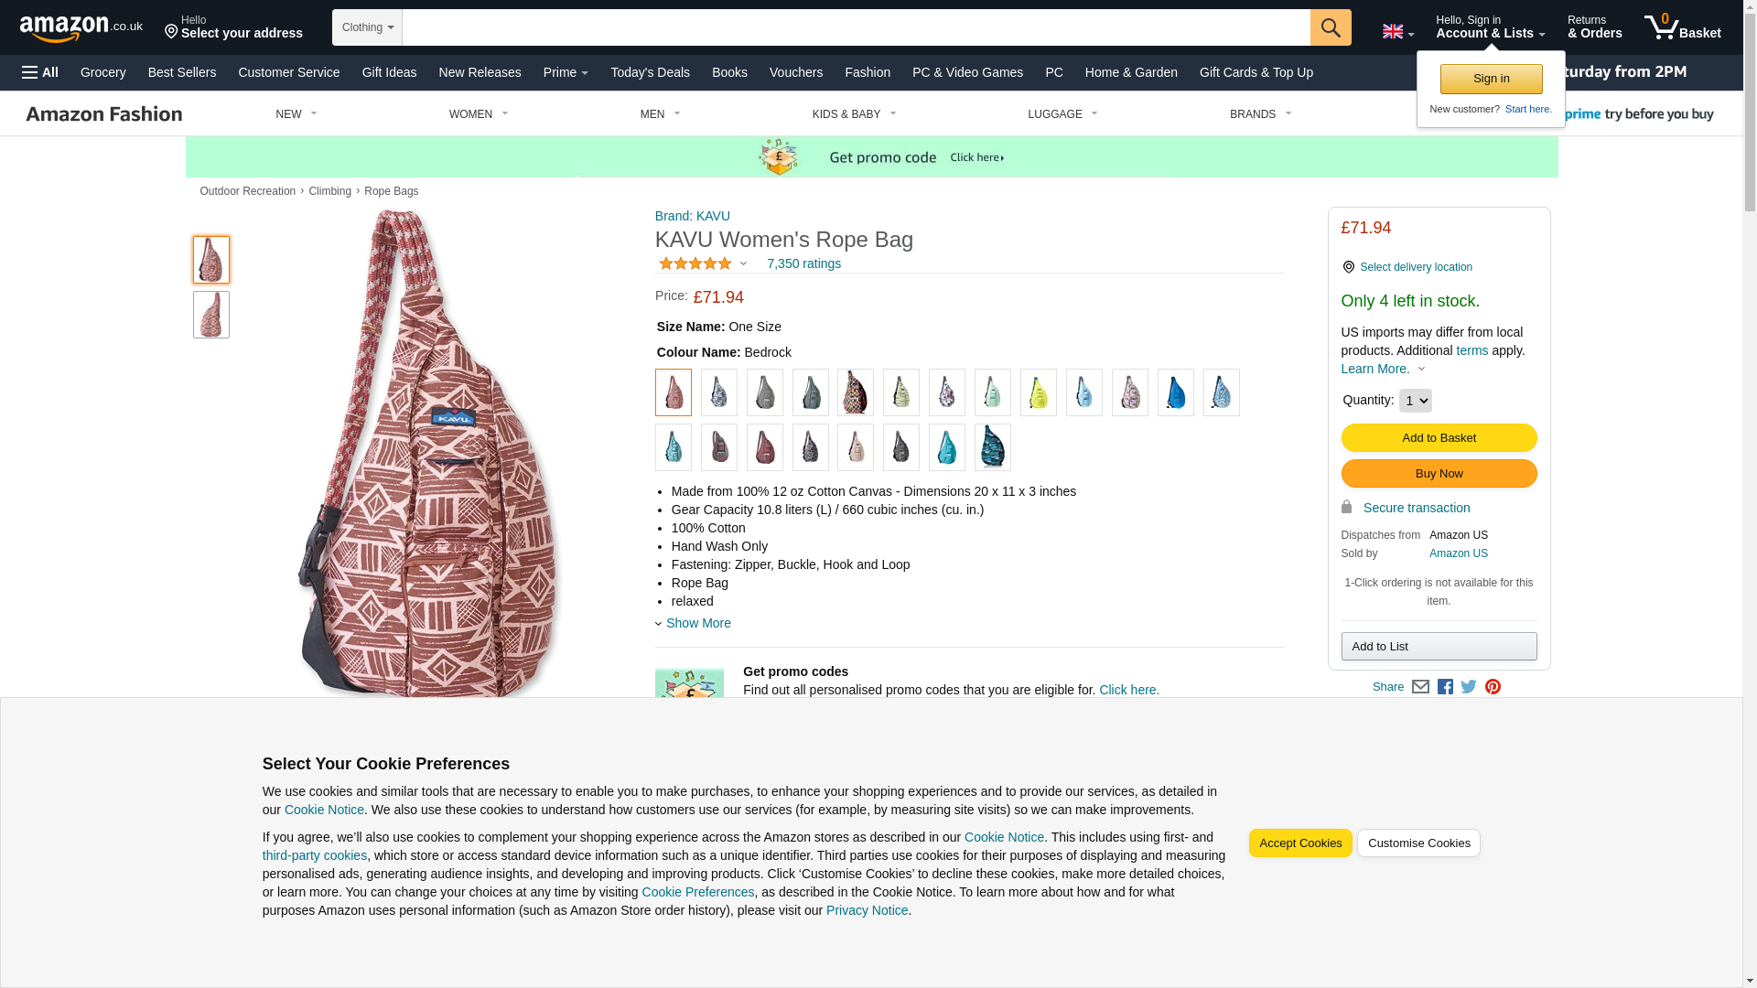Open the UK flag language selector
This screenshot has height=988, width=1757.
tap(1397, 32)
